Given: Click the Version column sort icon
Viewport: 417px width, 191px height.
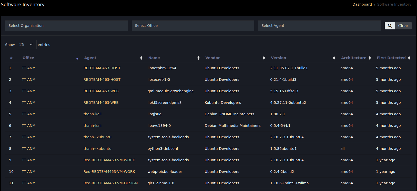Looking at the screenshot, I should click(x=334, y=58).
